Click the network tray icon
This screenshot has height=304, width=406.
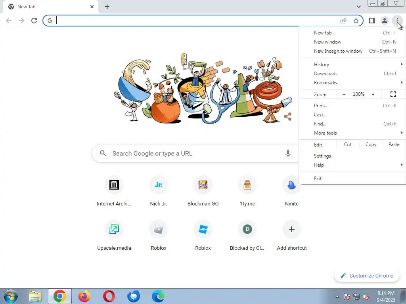click(x=356, y=296)
